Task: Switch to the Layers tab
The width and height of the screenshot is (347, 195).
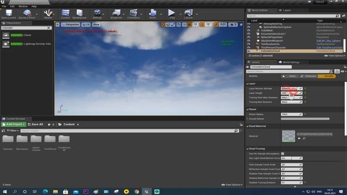Action: coord(287,10)
